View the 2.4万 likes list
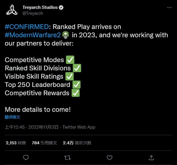The height and width of the screenshot is (165, 177). 77,143
